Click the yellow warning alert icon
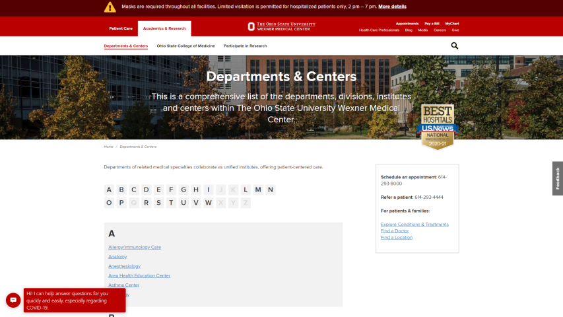This screenshot has height=317, width=563. click(x=110, y=7)
